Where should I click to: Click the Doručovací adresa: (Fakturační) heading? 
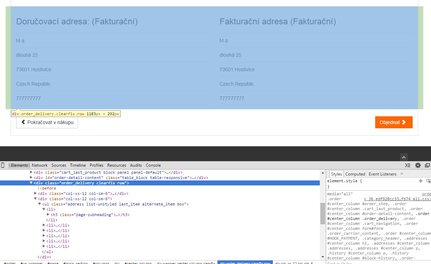pos(77,22)
